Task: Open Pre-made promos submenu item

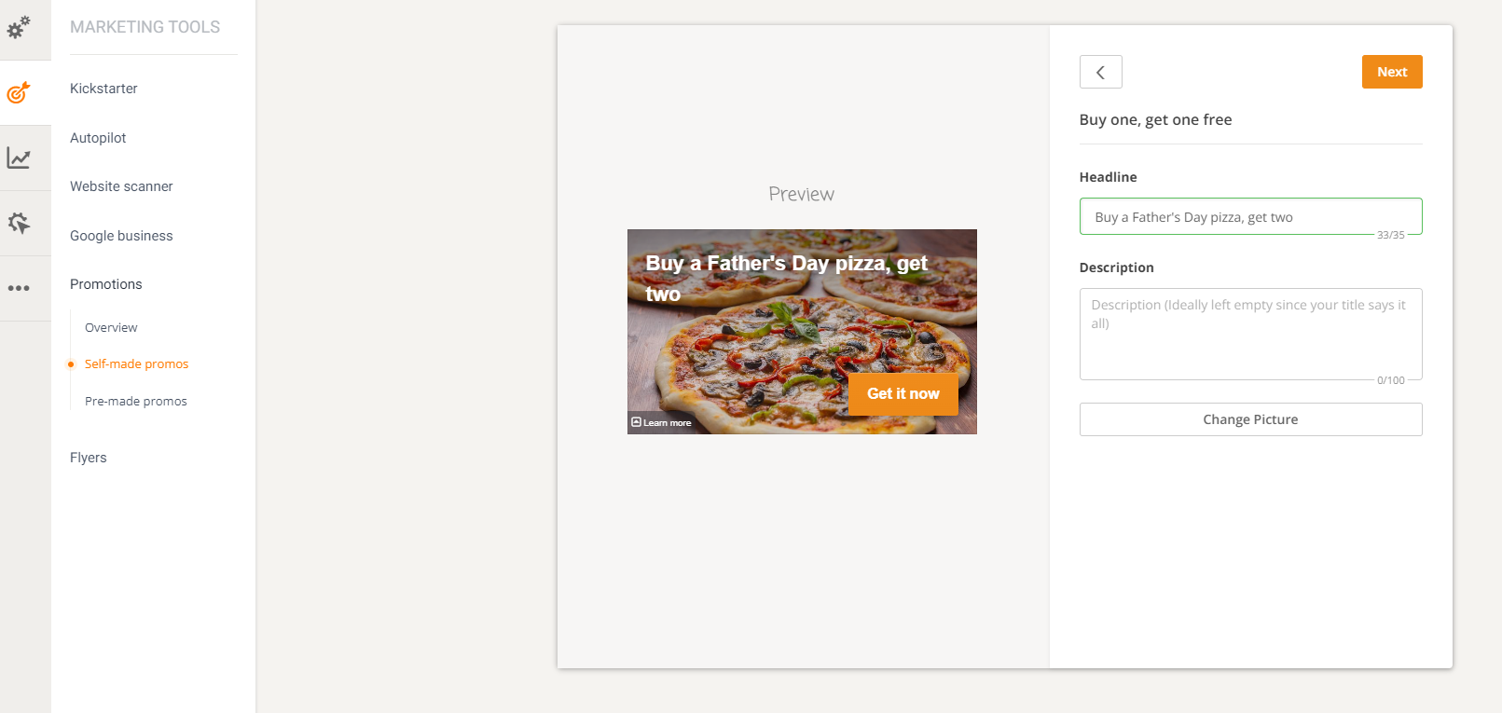Action: tap(136, 401)
